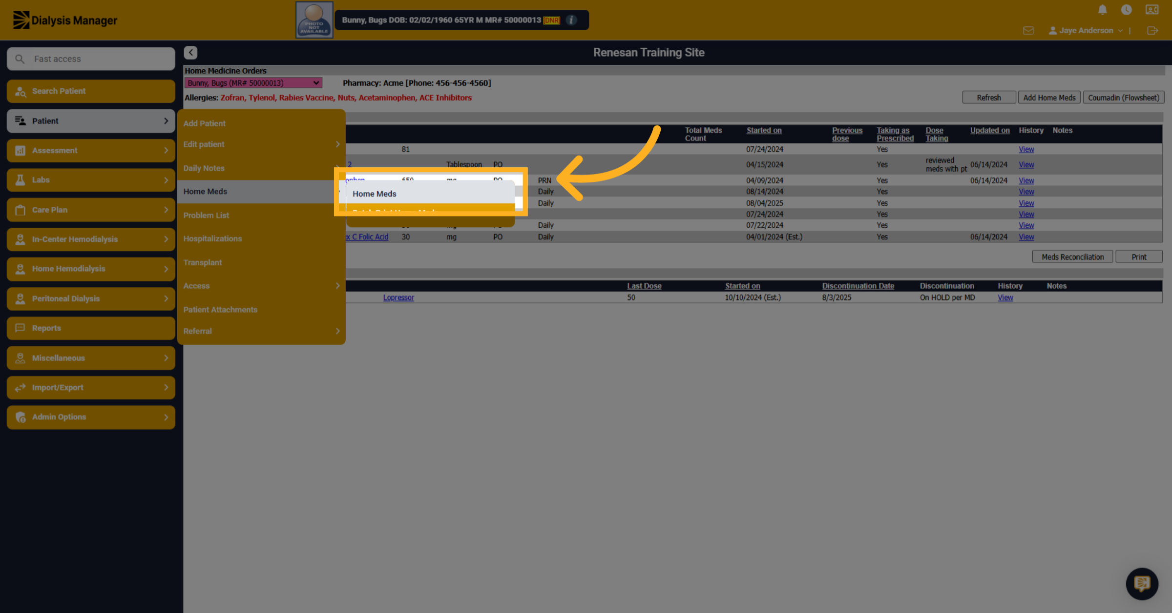This screenshot has height=613, width=1172.
Task: Collapse the sidebar with the back chevron button
Action: click(190, 52)
